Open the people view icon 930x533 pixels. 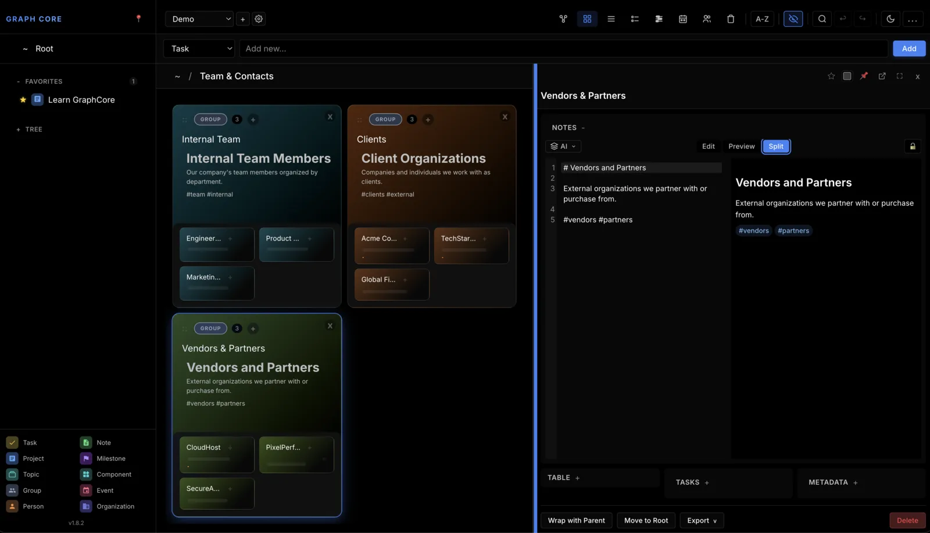point(707,19)
